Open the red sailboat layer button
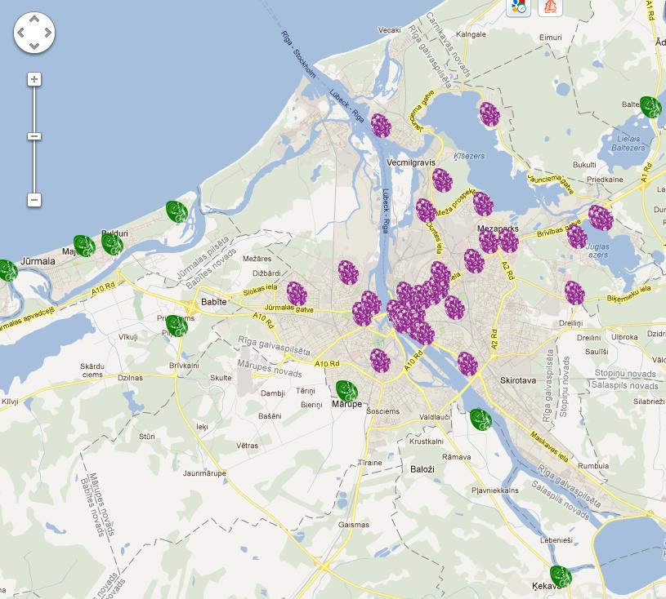 [550, 7]
